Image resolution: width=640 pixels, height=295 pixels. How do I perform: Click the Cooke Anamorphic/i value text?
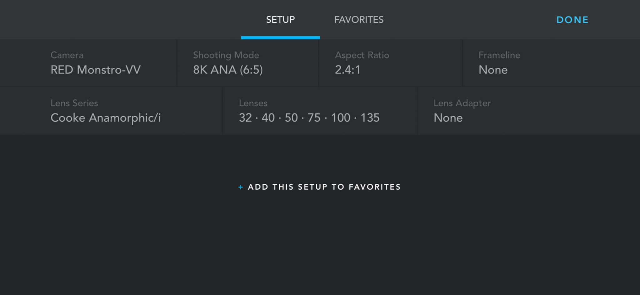click(106, 118)
